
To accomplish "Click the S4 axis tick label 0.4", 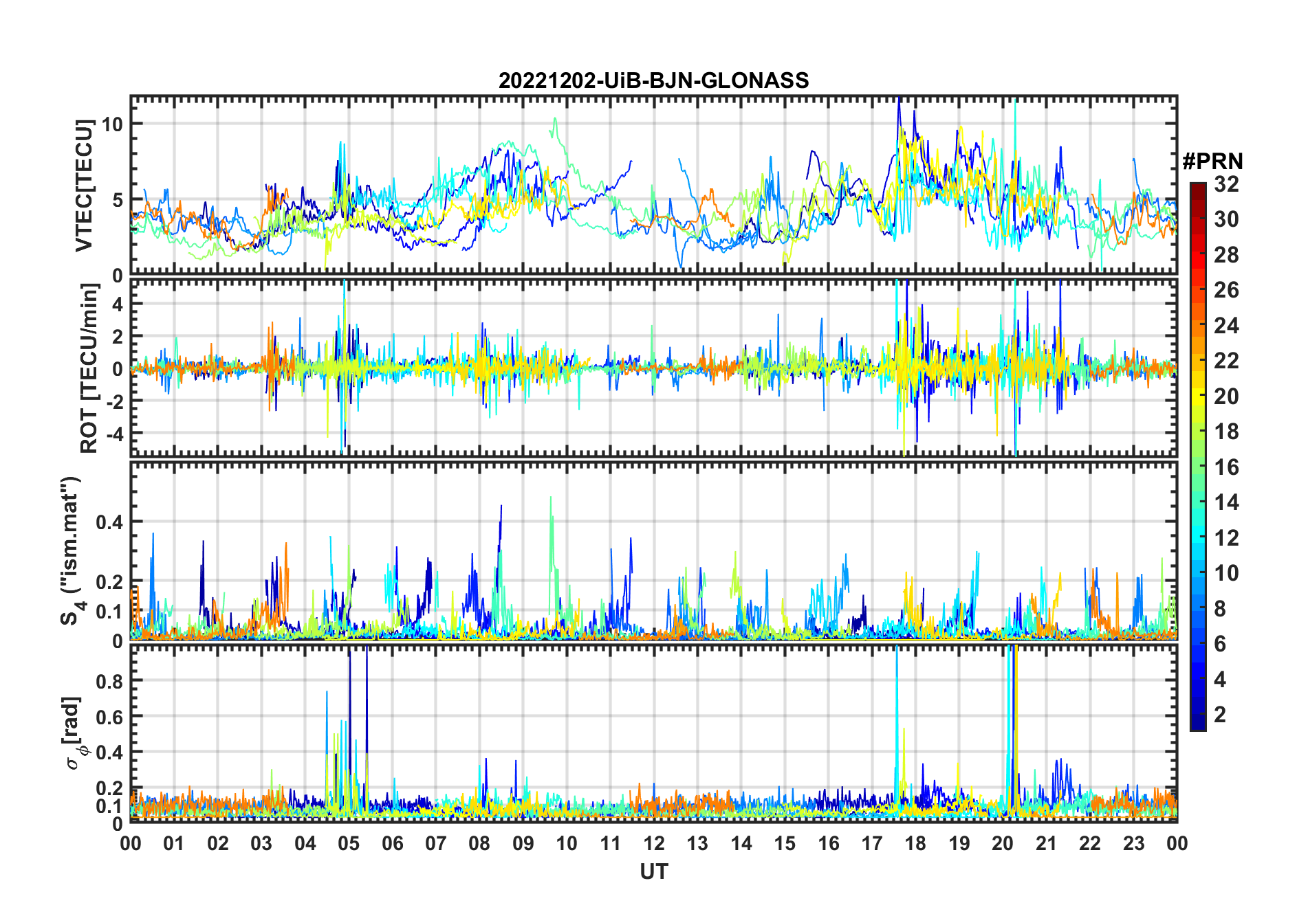I will point(109,522).
